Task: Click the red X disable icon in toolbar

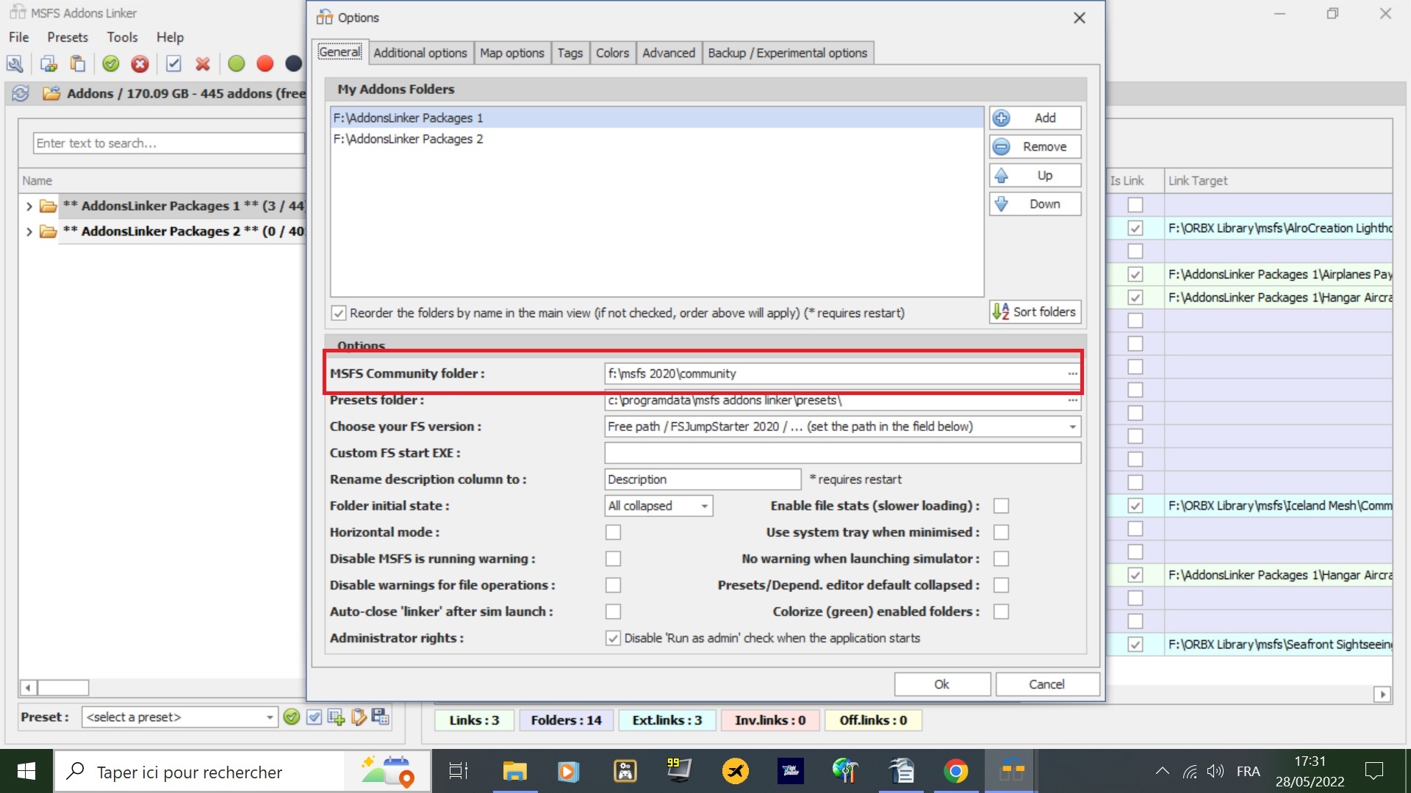Action: [140, 64]
